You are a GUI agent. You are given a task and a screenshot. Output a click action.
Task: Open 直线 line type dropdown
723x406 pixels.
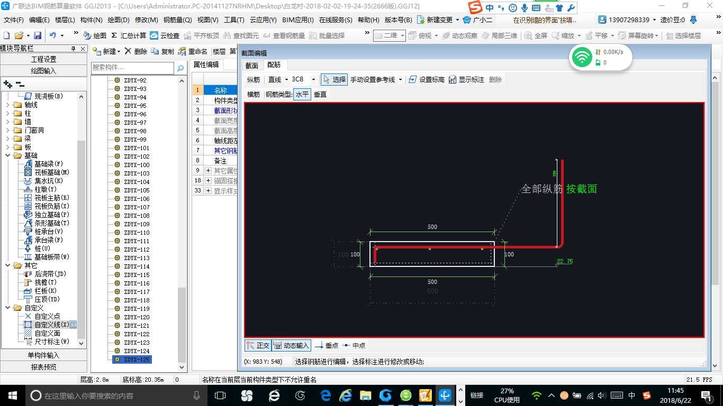[x=286, y=79]
